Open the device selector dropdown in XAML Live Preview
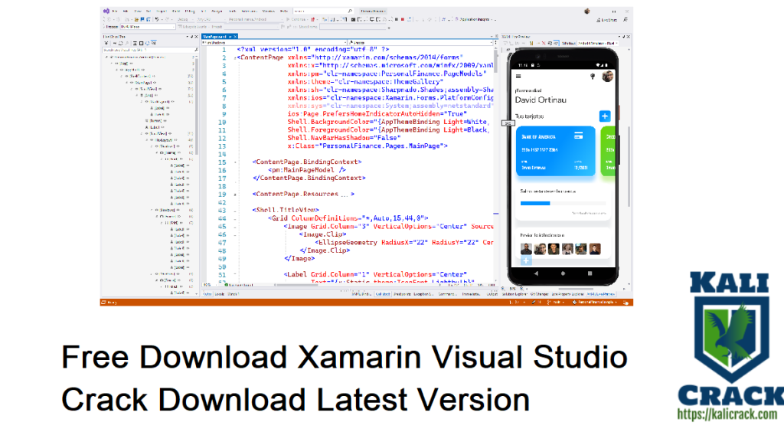This screenshot has height=432, width=784. [x=599, y=44]
